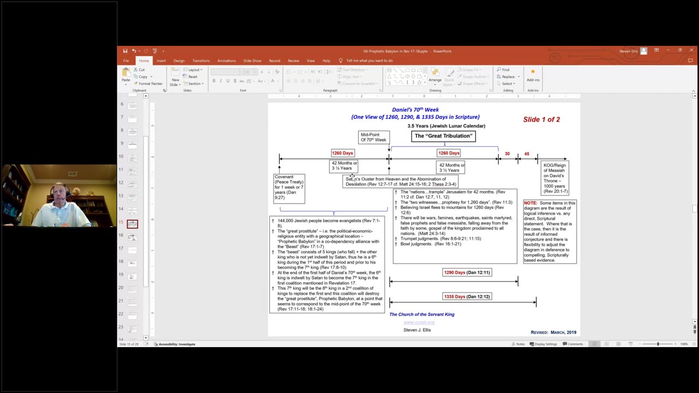The height and width of the screenshot is (393, 699).
Task: Start presentation from beginning icon
Action: click(155, 51)
